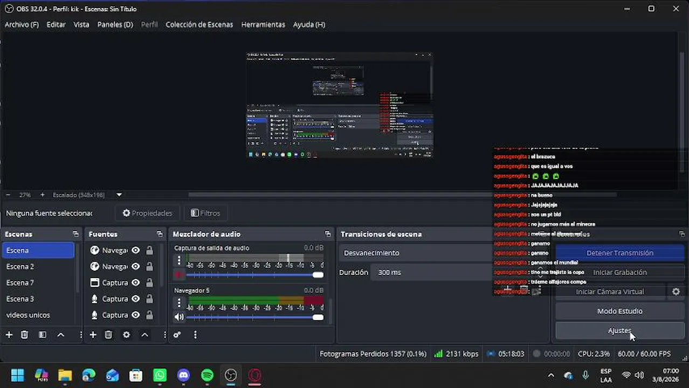
Task: Open the Editar menu
Action: coord(56,24)
